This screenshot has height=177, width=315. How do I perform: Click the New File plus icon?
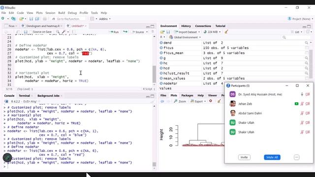click(x=3, y=19)
